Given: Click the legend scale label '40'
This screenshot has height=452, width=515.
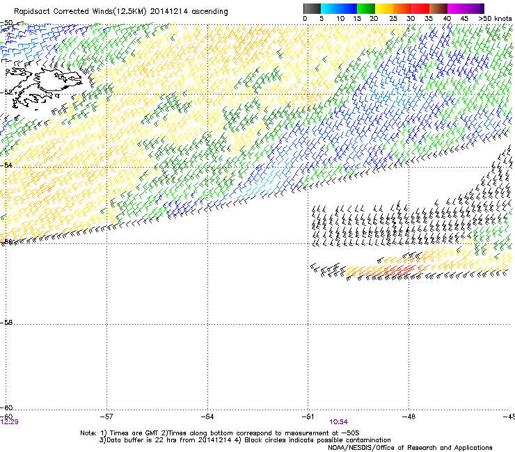Looking at the screenshot, I should [x=447, y=19].
